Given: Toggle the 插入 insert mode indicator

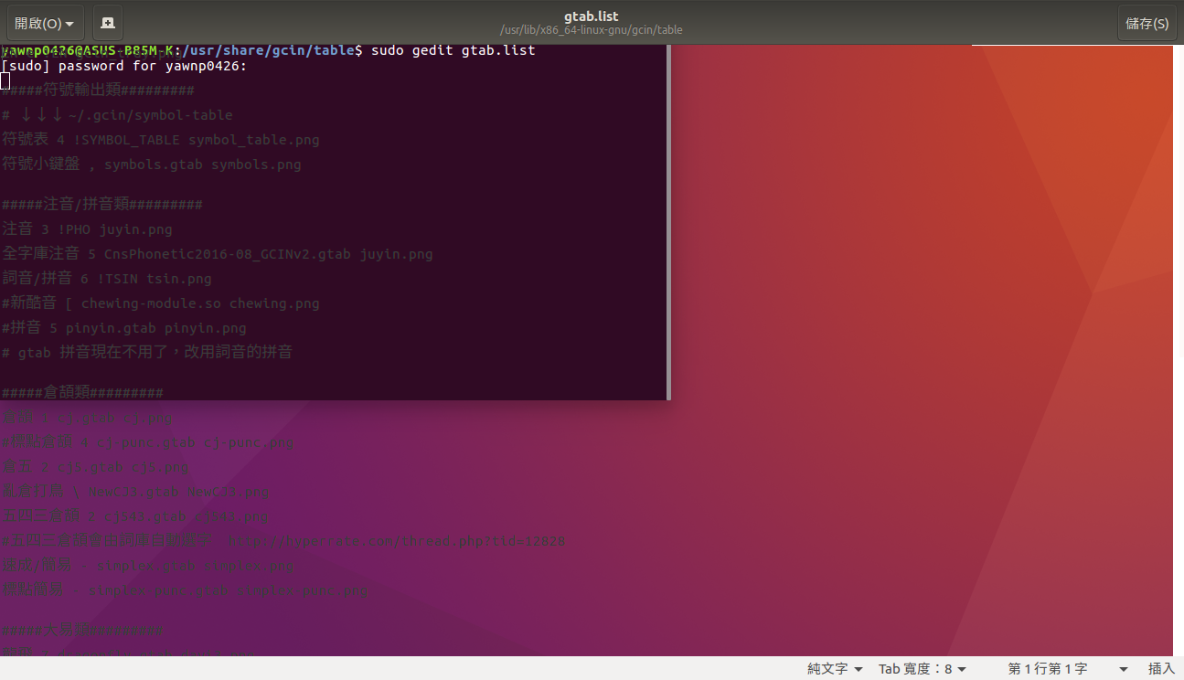Looking at the screenshot, I should point(1160,669).
